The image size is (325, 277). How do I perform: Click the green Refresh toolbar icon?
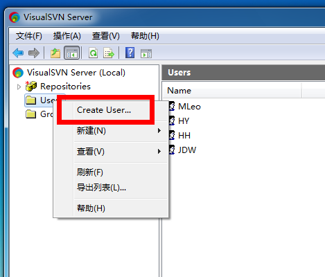coord(94,53)
